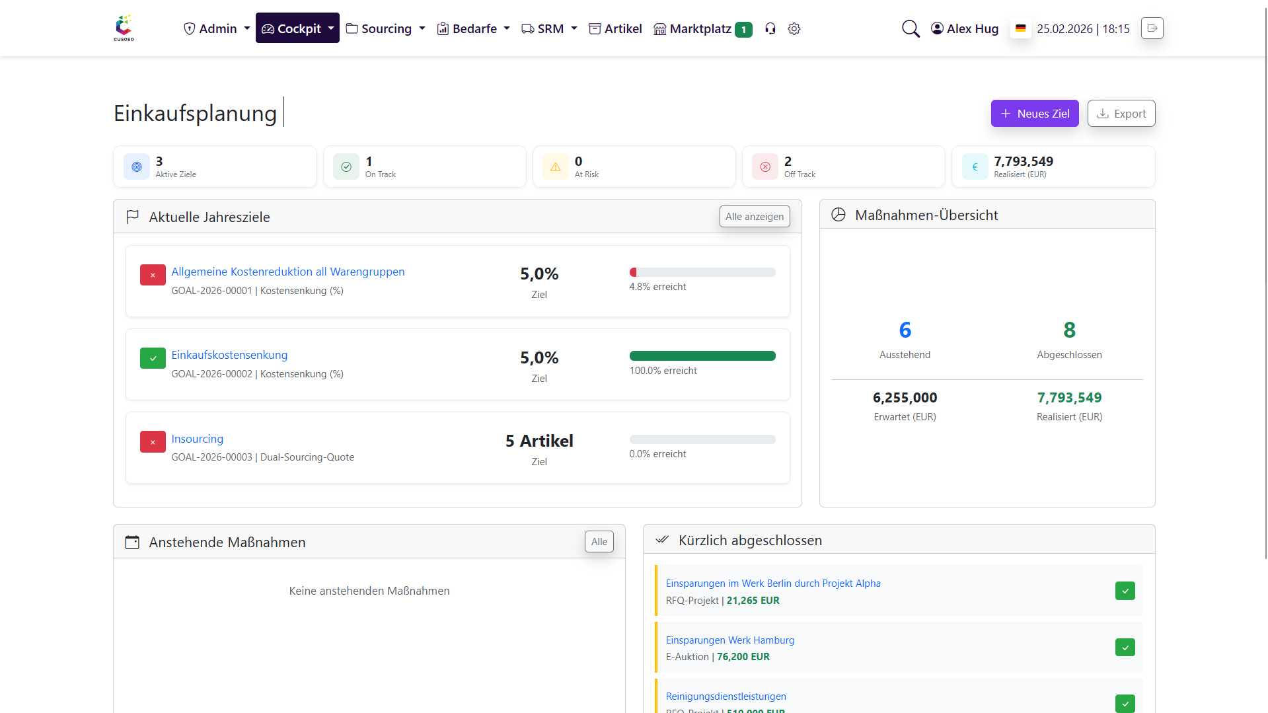Expand the Cockpit dropdown menu
The width and height of the screenshot is (1268, 713).
[x=297, y=28]
